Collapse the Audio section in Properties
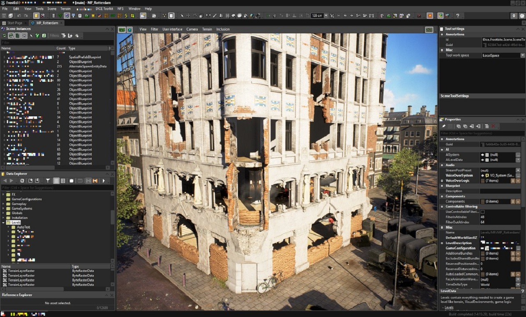 [x=442, y=165]
